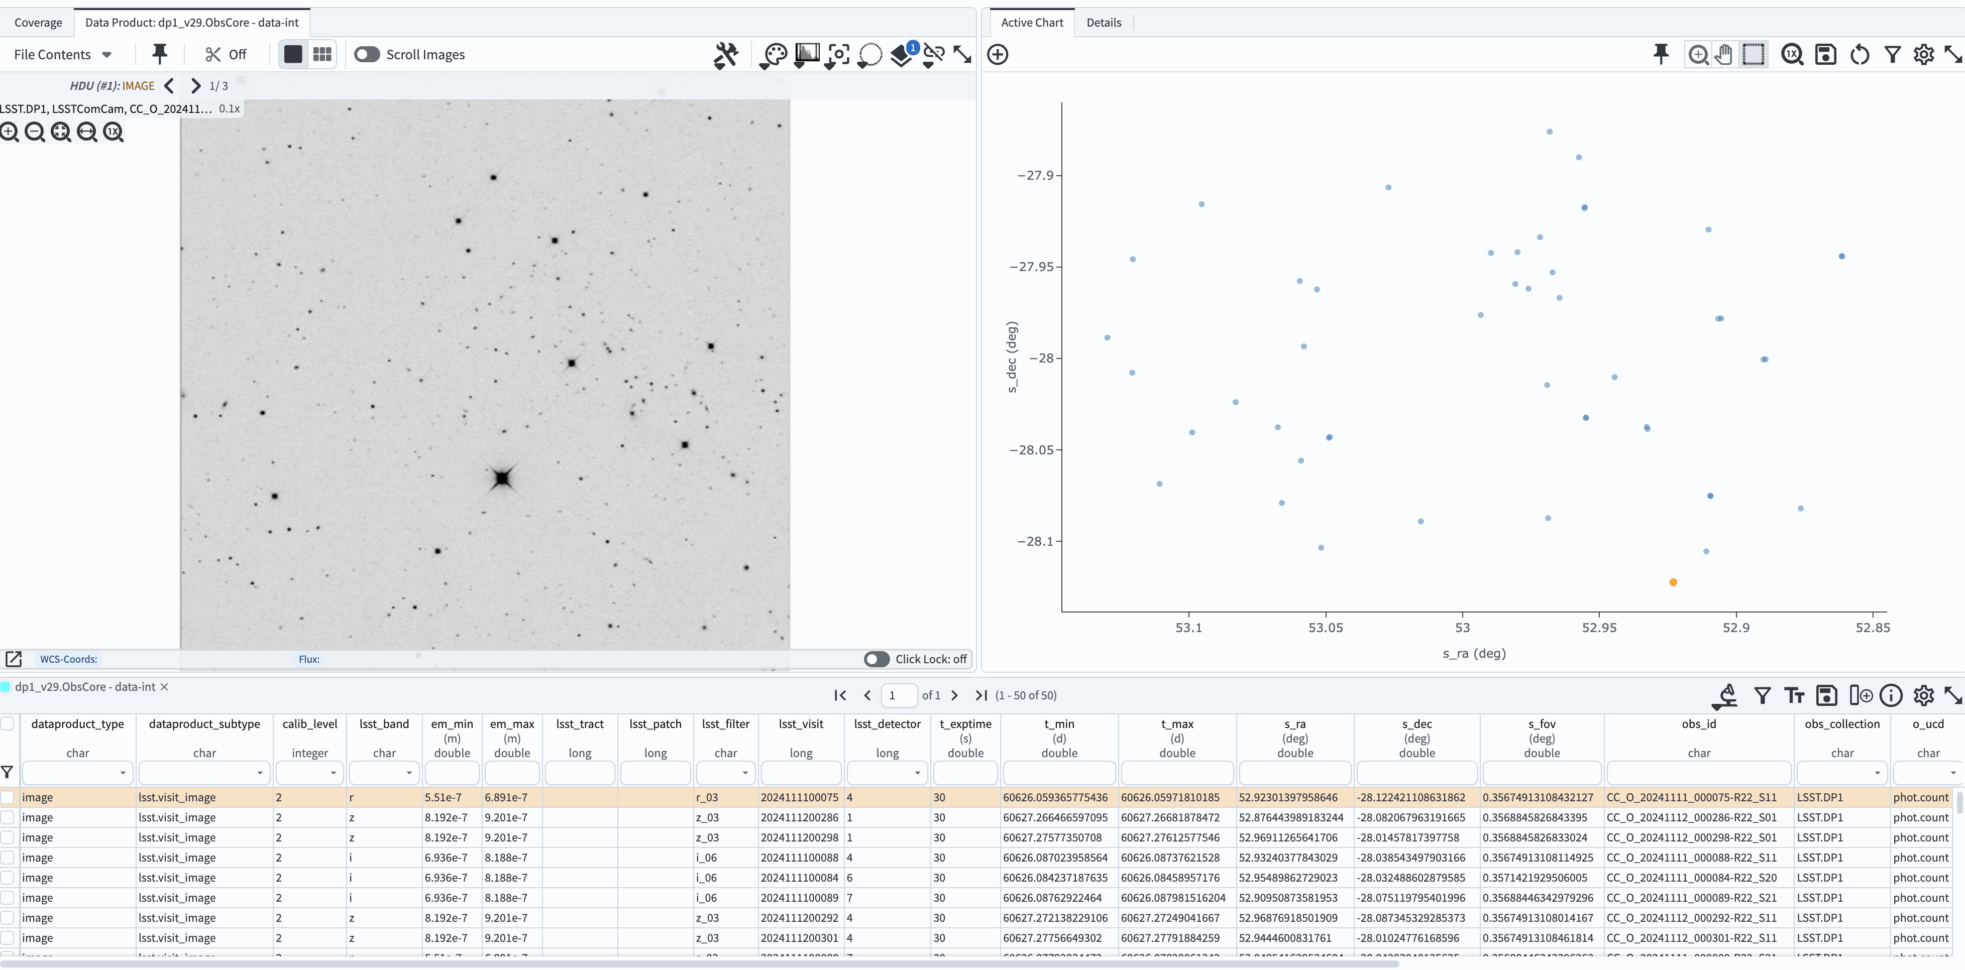The image size is (1965, 970).
Task: Click the grid view layout icon
Action: point(322,55)
